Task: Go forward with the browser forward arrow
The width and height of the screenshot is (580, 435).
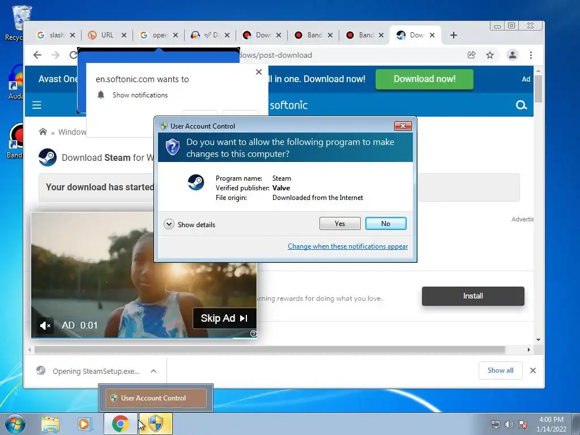Action: click(x=56, y=55)
